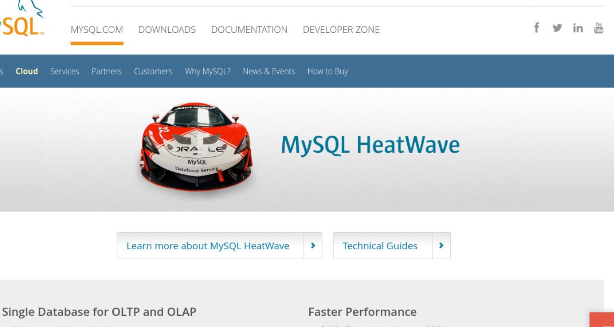The width and height of the screenshot is (614, 327).
Task: Click the McLaren race car image
Action: 196,146
